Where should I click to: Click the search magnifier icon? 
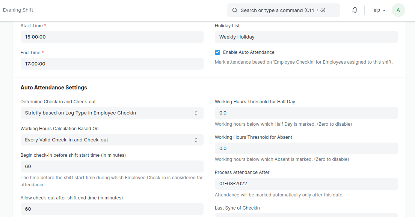234,10
